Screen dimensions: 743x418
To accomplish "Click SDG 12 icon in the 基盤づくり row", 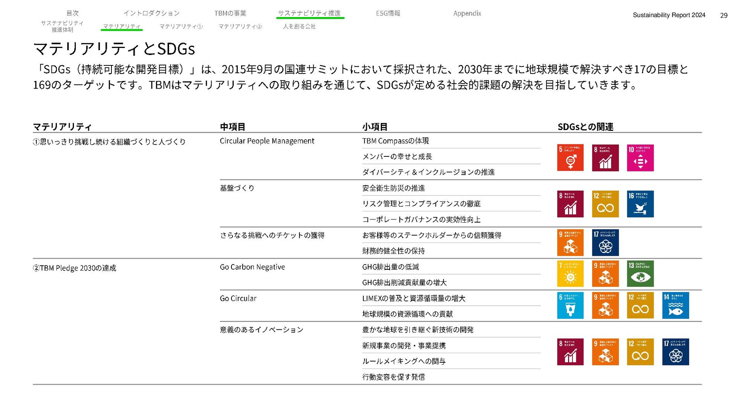I will coord(605,204).
